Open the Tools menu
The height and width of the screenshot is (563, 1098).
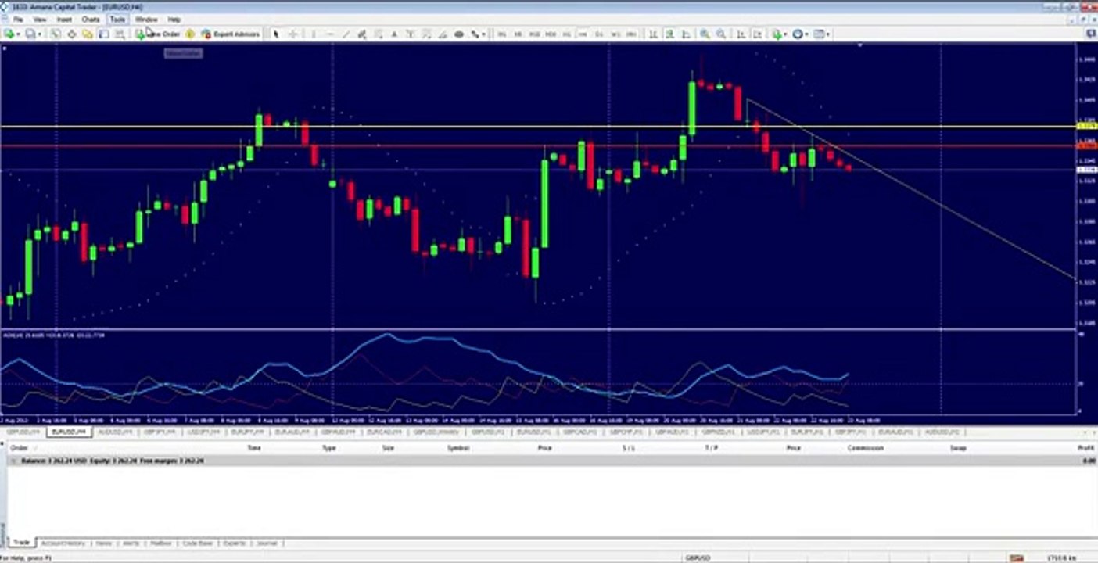point(117,19)
